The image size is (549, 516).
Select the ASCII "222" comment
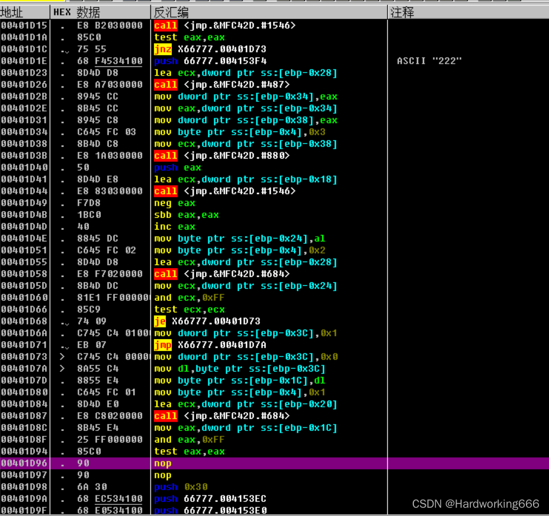pyautogui.click(x=429, y=61)
